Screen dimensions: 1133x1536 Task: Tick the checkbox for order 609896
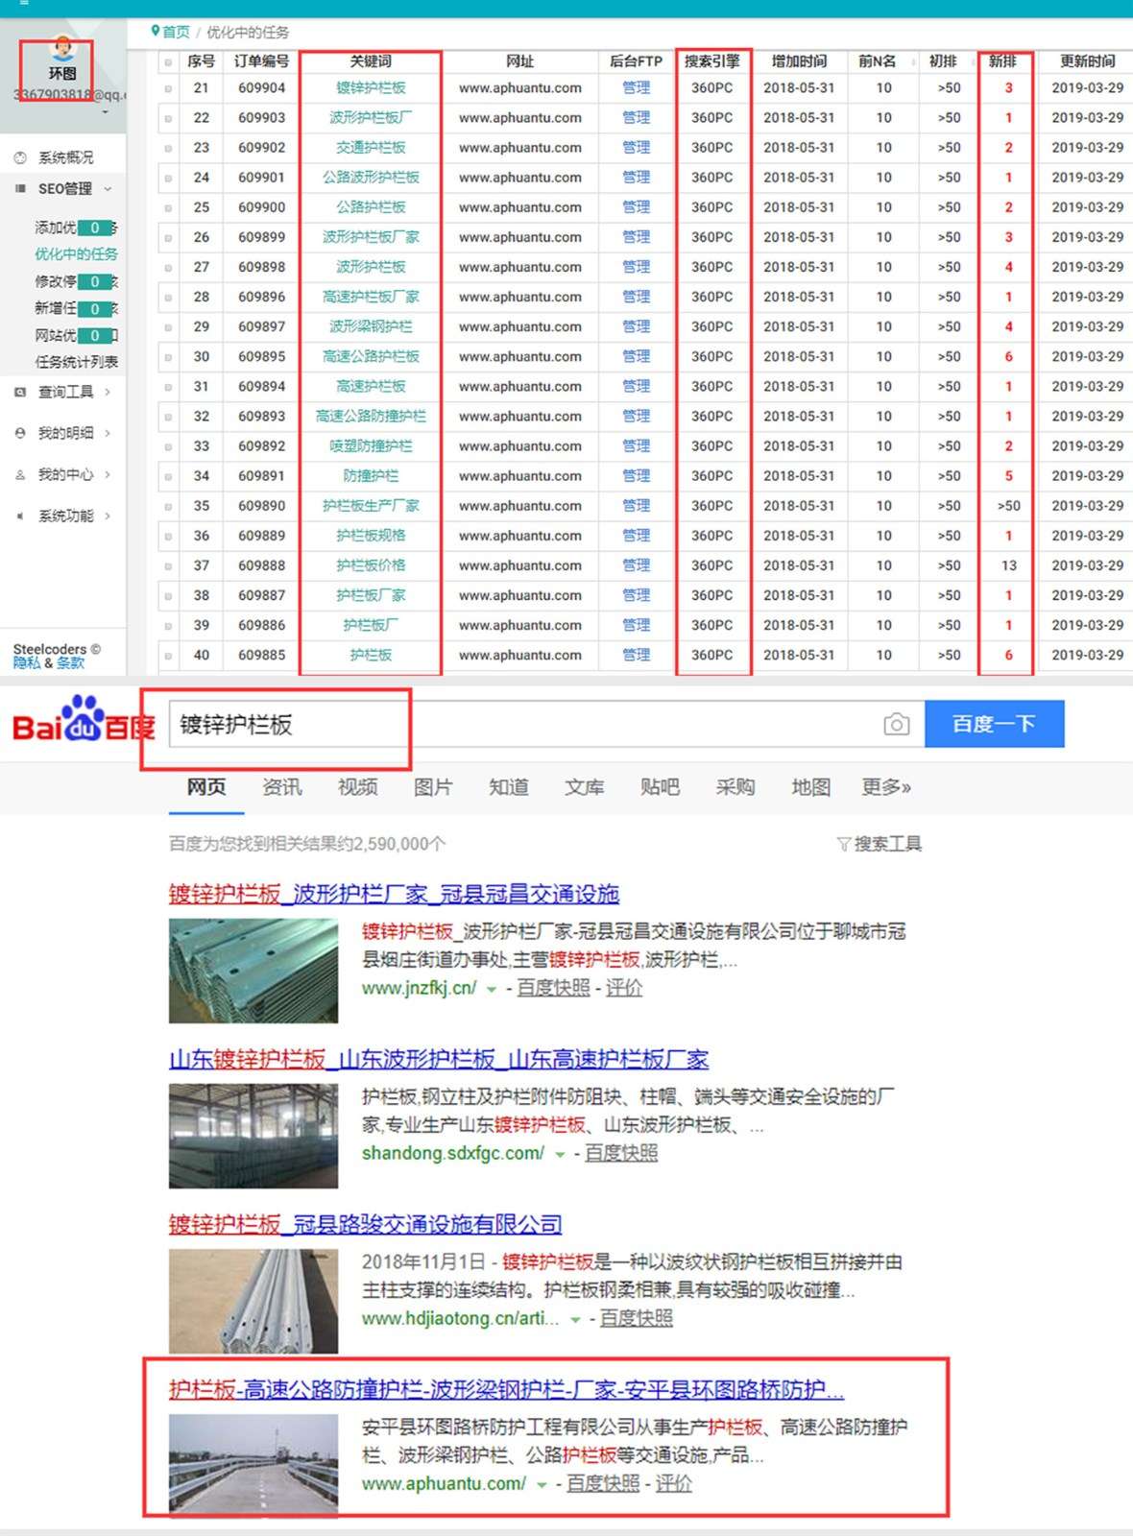[x=168, y=297]
